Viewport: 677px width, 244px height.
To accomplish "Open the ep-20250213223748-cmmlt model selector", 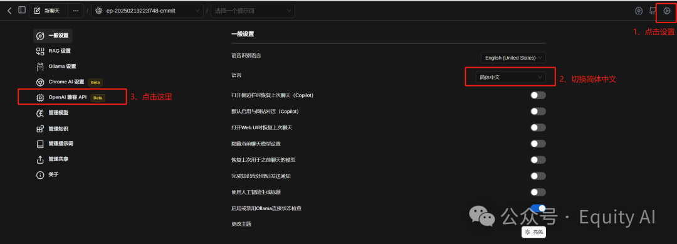I will (147, 11).
